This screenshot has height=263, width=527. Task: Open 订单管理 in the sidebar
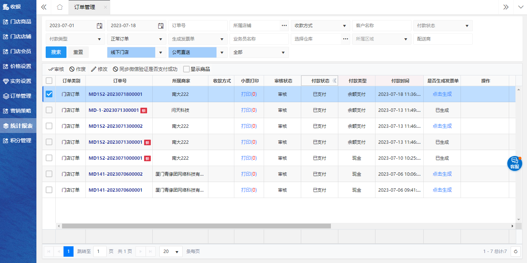[x=18, y=96]
